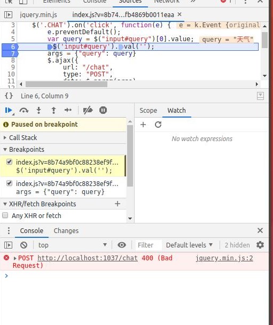
Task: Click the Step debugger button
Action: point(68,110)
